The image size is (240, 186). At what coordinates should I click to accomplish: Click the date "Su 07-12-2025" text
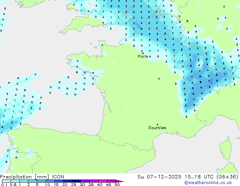coord(159,177)
